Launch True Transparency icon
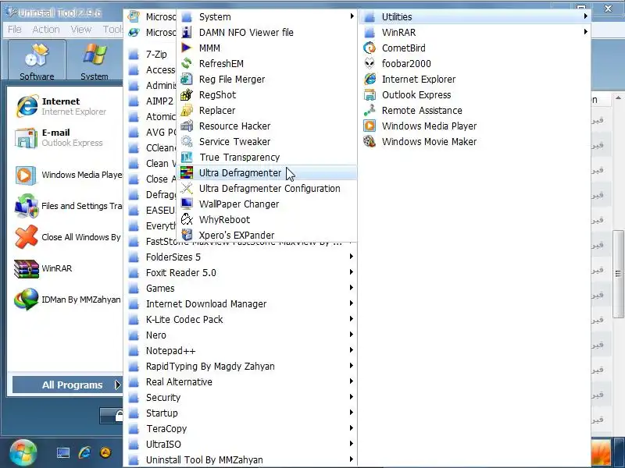The height and width of the screenshot is (468, 625). 187,158
